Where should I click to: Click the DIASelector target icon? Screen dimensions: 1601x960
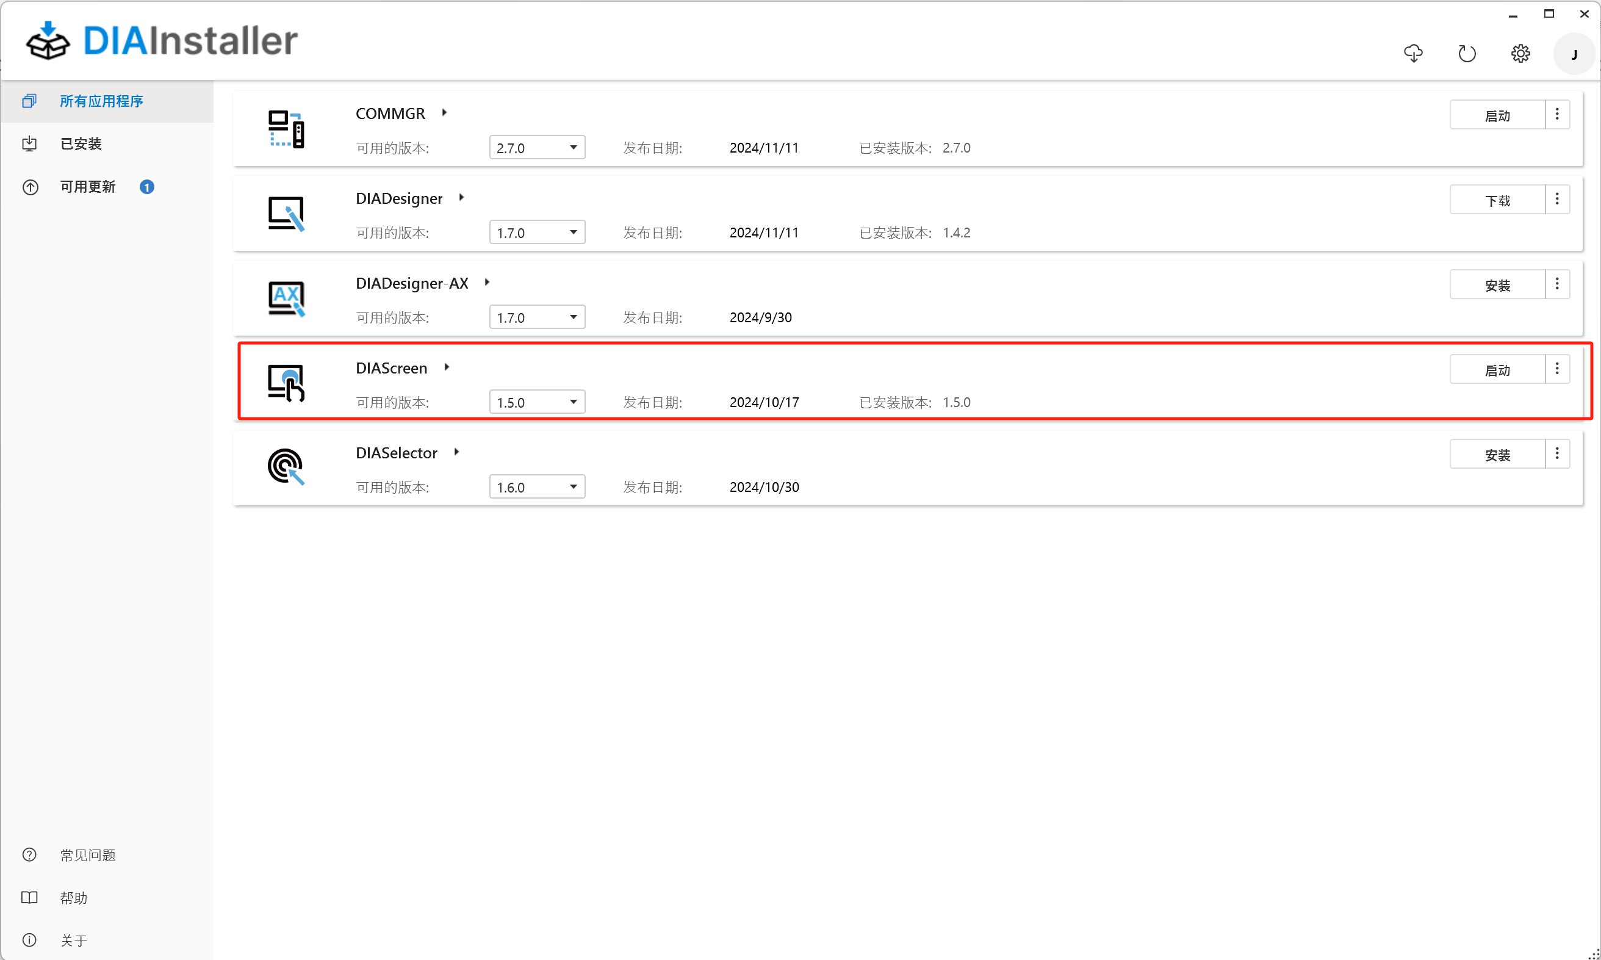coord(286,467)
